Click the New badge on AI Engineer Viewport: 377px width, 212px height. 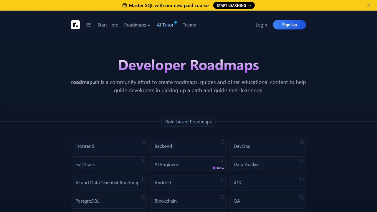tap(219, 168)
